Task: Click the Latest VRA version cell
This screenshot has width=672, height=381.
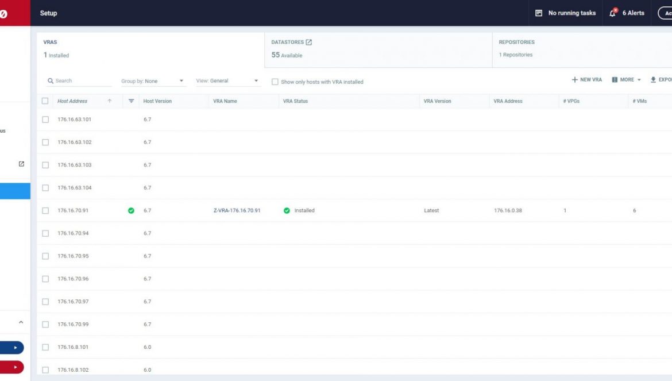Action: click(431, 210)
